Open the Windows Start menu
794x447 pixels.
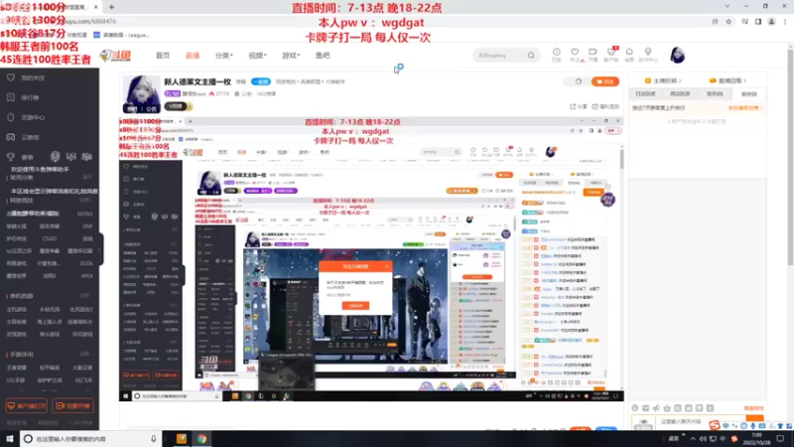coord(10,439)
